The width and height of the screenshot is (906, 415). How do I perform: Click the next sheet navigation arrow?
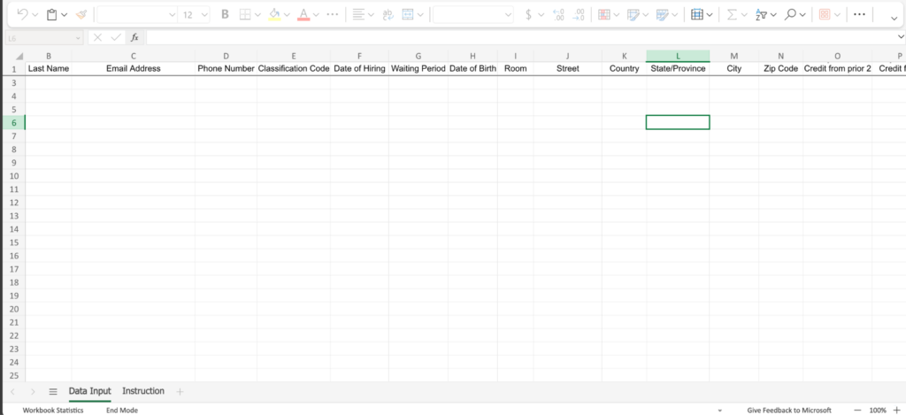click(33, 392)
